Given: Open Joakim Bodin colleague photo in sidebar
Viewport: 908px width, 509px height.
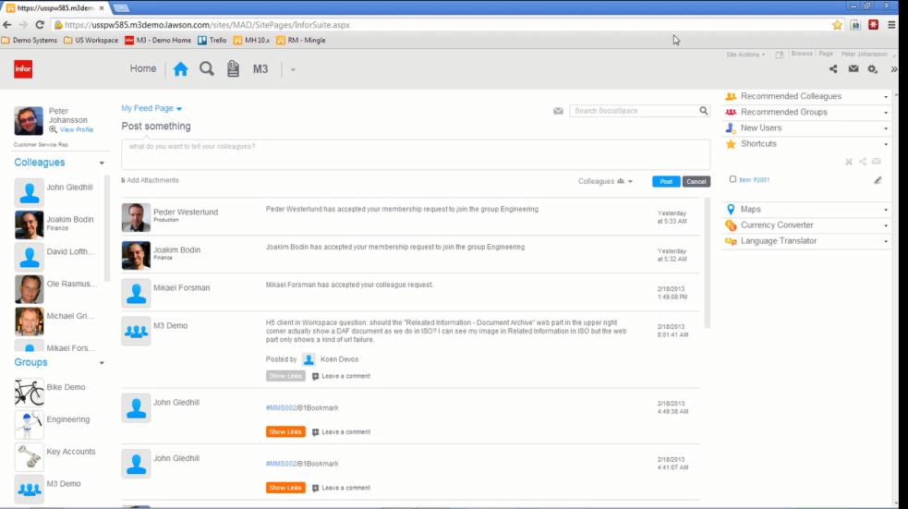Looking at the screenshot, I should pyautogui.click(x=29, y=224).
